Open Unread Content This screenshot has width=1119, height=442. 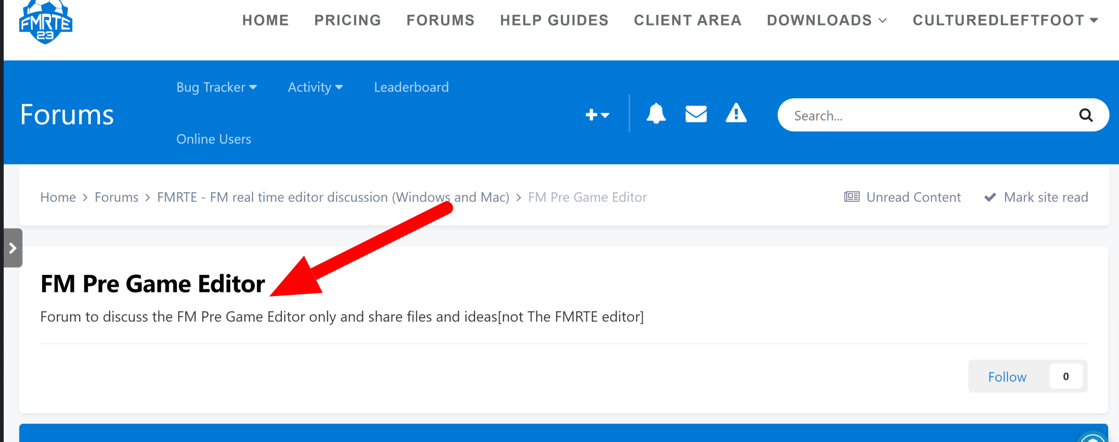click(x=902, y=197)
